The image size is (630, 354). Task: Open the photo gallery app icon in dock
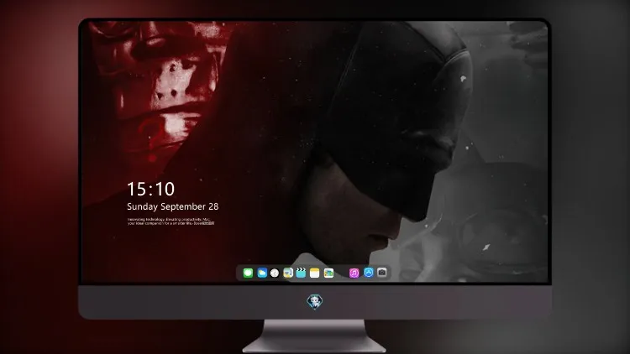pos(328,273)
